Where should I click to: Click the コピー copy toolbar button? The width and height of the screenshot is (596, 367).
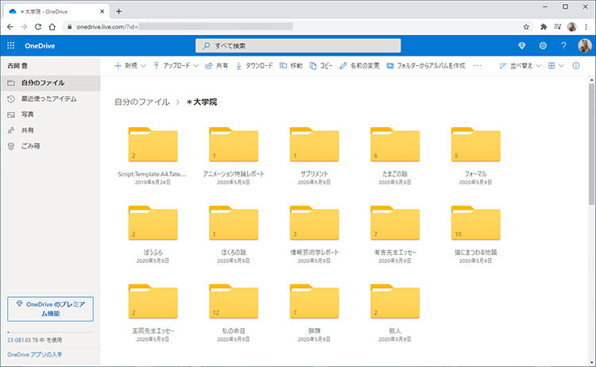pos(321,65)
